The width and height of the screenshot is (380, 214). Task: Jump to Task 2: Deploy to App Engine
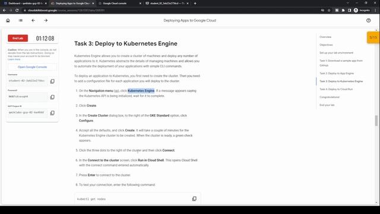(337, 73)
